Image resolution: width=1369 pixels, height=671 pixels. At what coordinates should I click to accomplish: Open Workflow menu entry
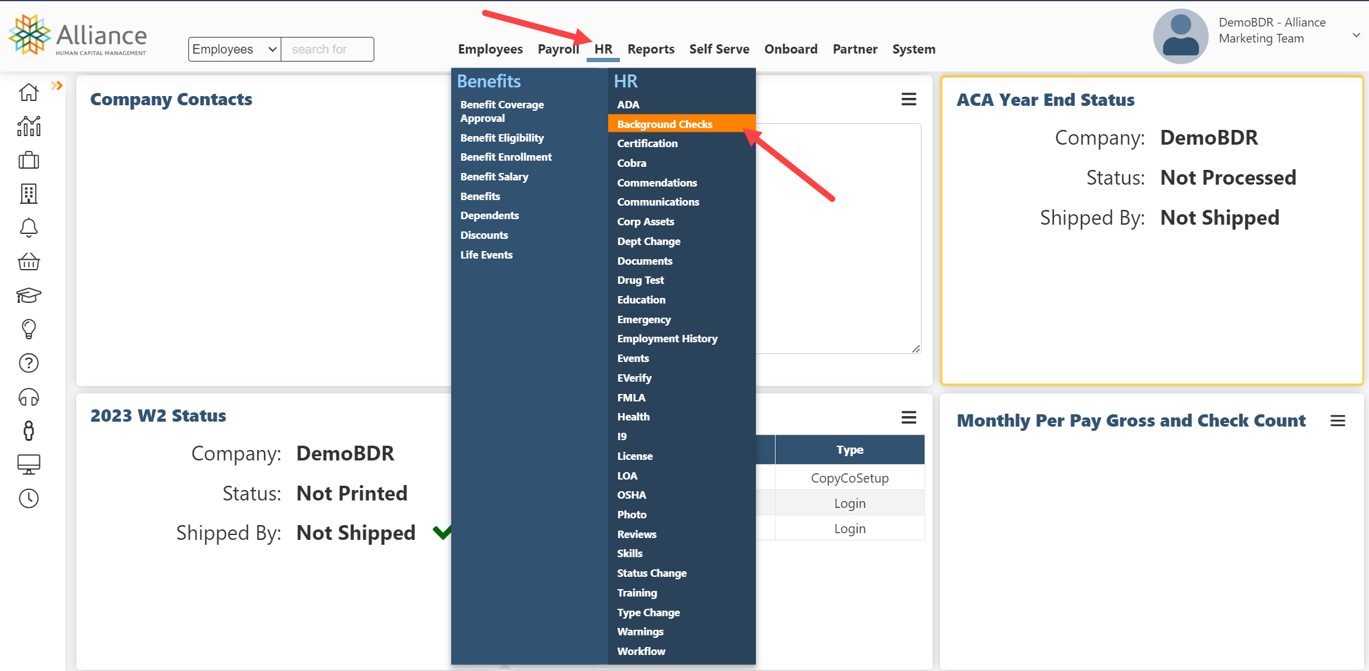pos(641,651)
